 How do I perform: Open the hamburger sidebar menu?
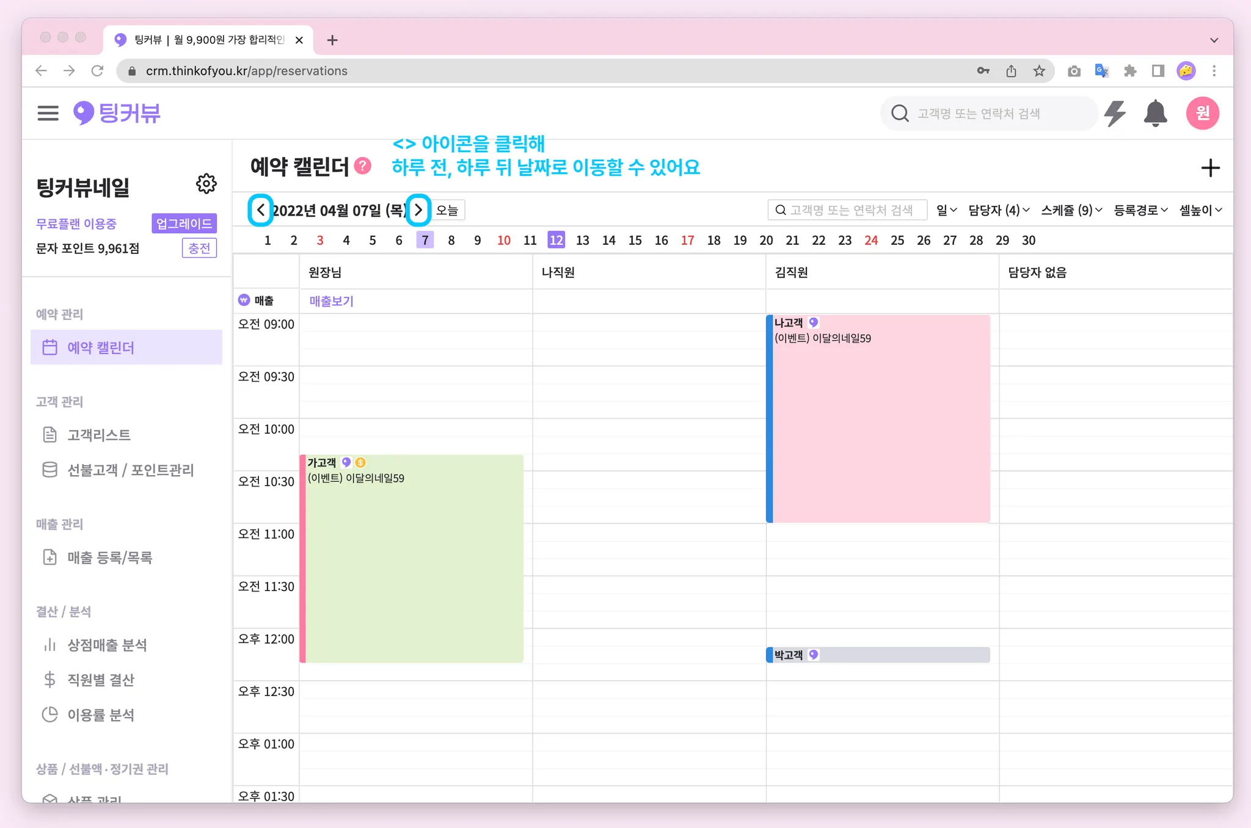pos(48,113)
